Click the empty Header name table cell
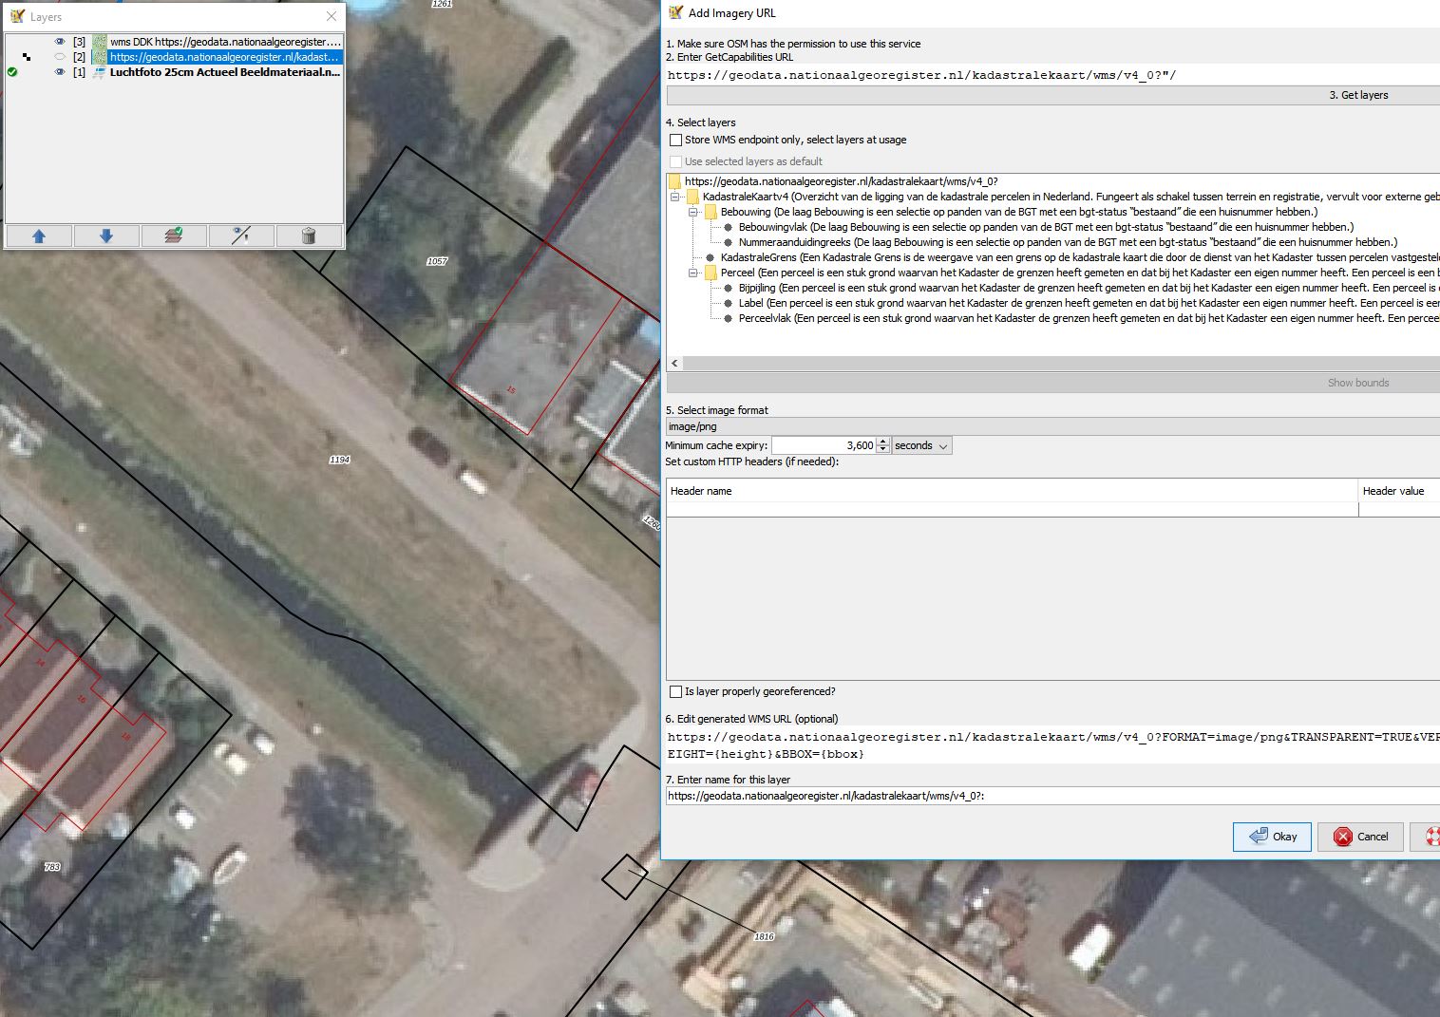This screenshot has height=1017, width=1440. [1013, 510]
